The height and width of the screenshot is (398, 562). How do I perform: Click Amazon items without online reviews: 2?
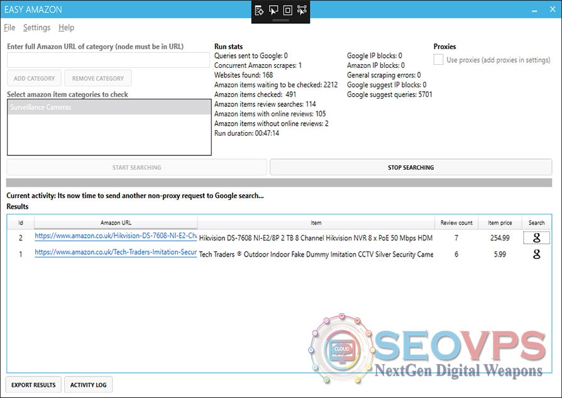click(x=272, y=123)
